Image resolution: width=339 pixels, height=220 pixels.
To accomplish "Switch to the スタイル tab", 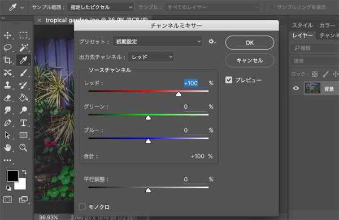I will coord(302,25).
